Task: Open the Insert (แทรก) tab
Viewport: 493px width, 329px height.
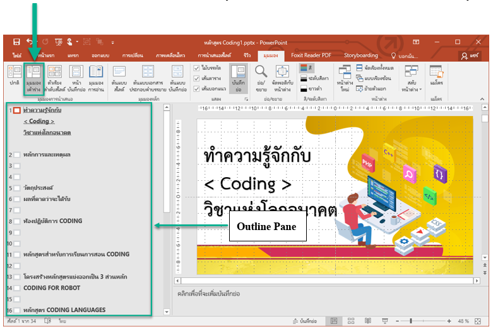Action: pyautogui.click(x=73, y=55)
